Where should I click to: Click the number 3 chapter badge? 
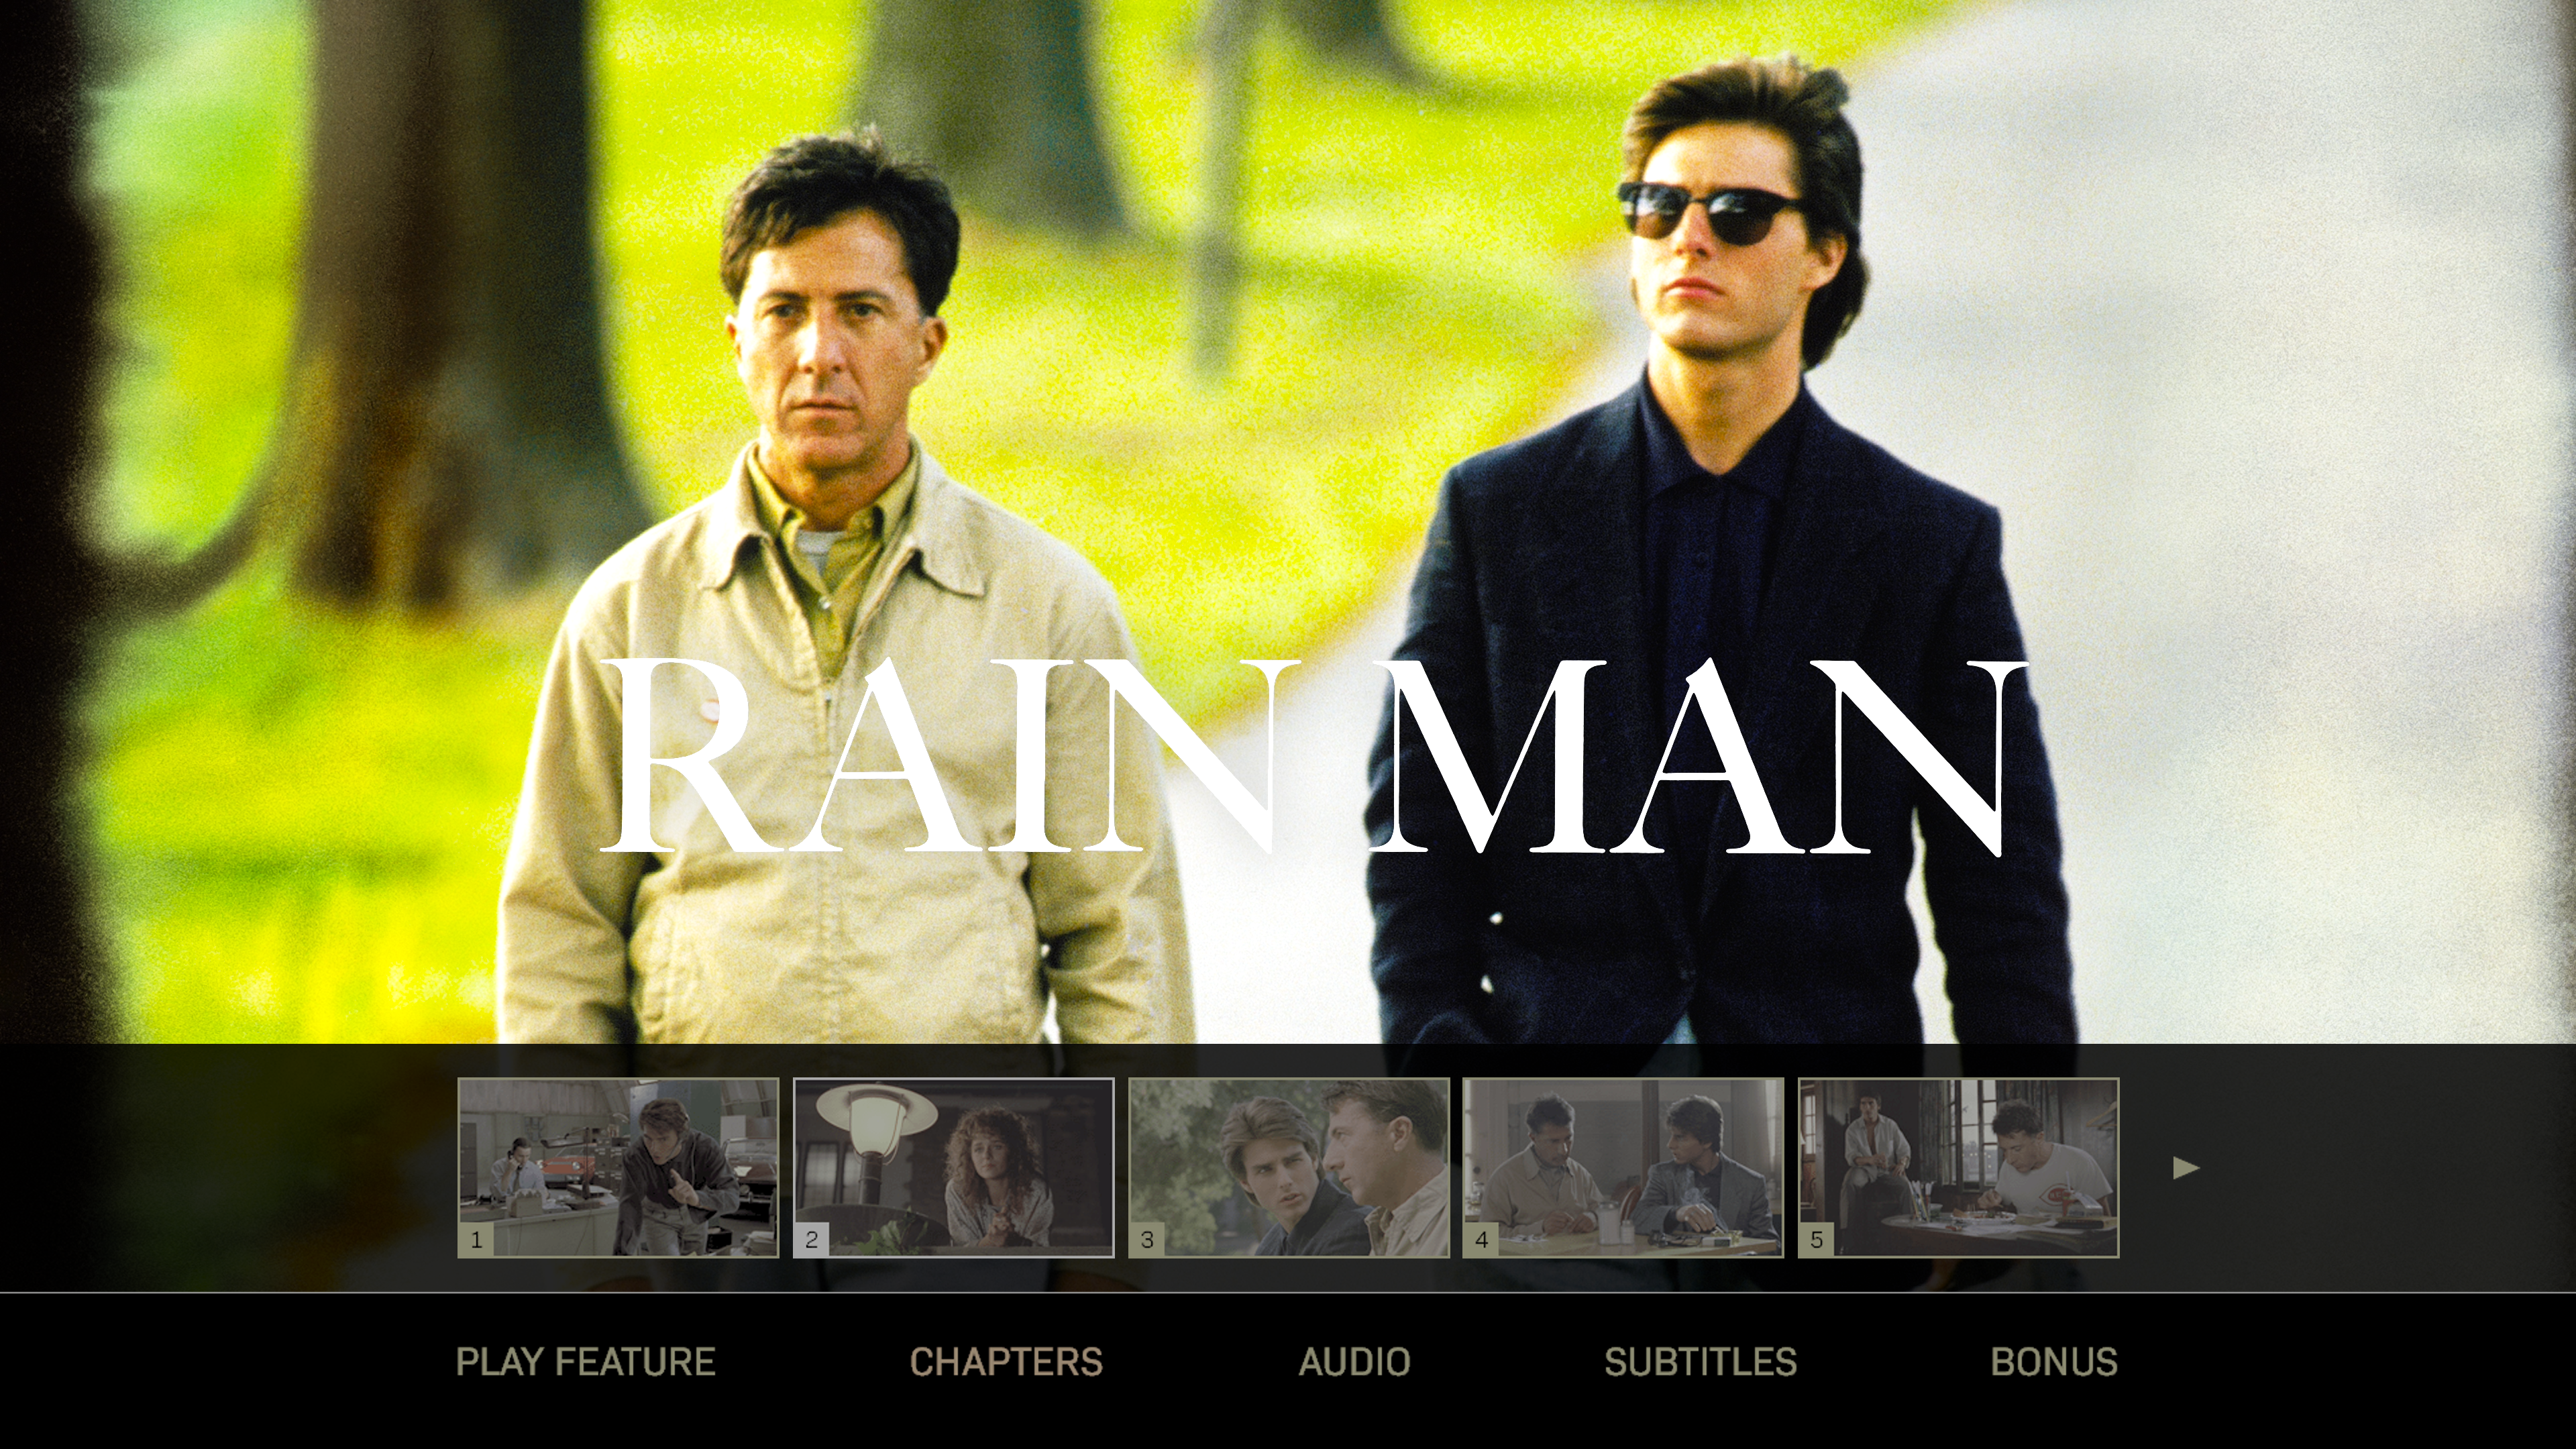coord(1147,1240)
